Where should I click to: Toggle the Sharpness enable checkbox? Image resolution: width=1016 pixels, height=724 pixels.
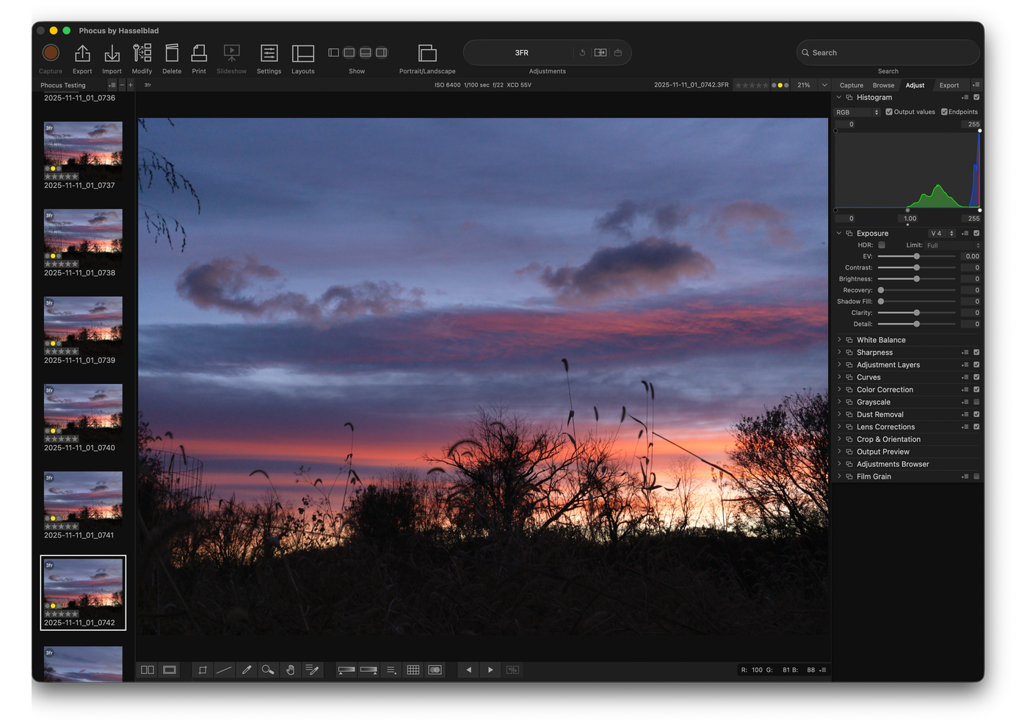coord(976,352)
